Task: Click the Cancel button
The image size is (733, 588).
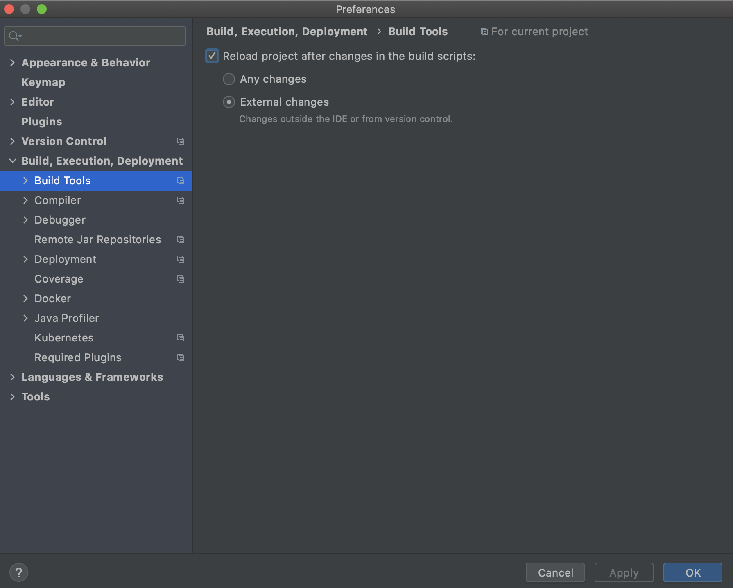Action: click(555, 572)
